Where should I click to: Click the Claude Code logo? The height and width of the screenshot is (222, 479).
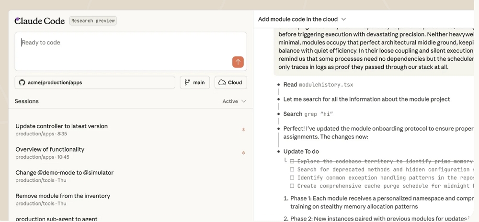40,21
